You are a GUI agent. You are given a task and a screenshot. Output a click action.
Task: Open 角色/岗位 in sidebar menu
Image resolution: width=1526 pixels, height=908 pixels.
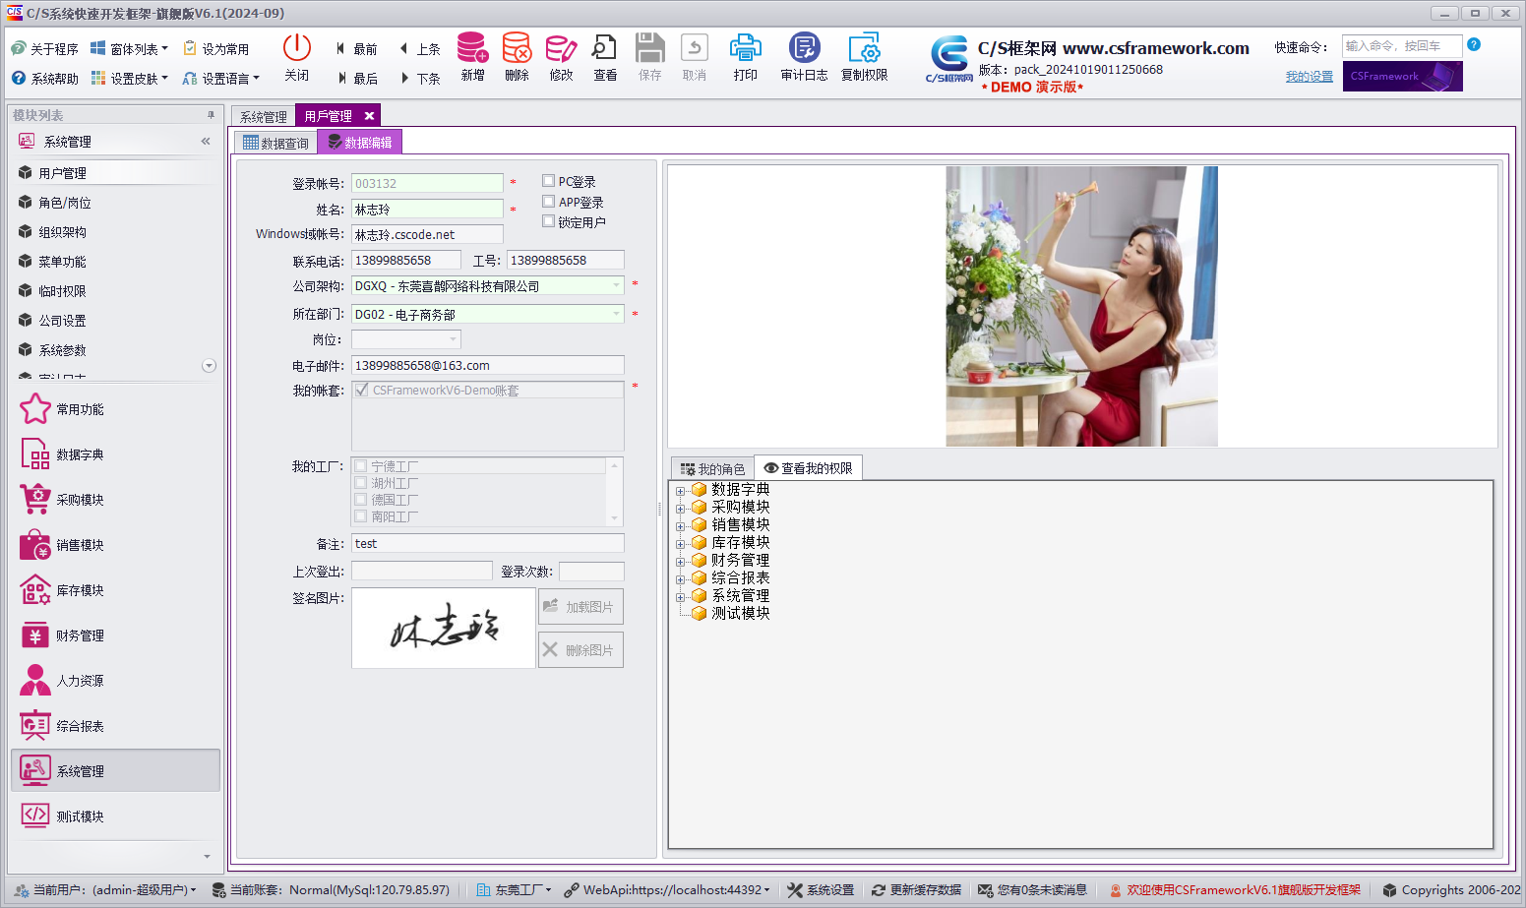(65, 203)
